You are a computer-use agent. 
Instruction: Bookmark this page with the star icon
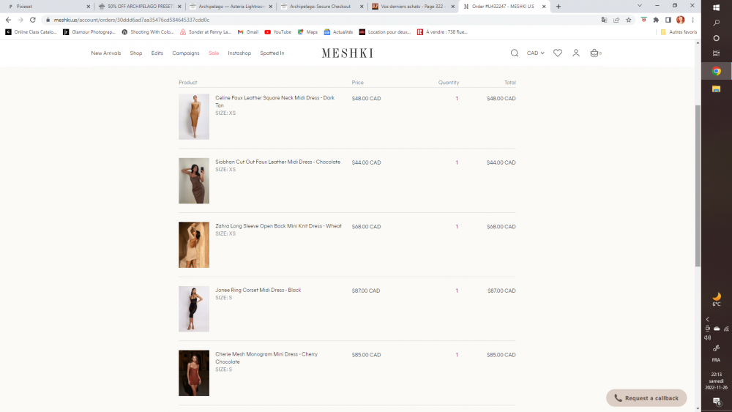(628, 20)
